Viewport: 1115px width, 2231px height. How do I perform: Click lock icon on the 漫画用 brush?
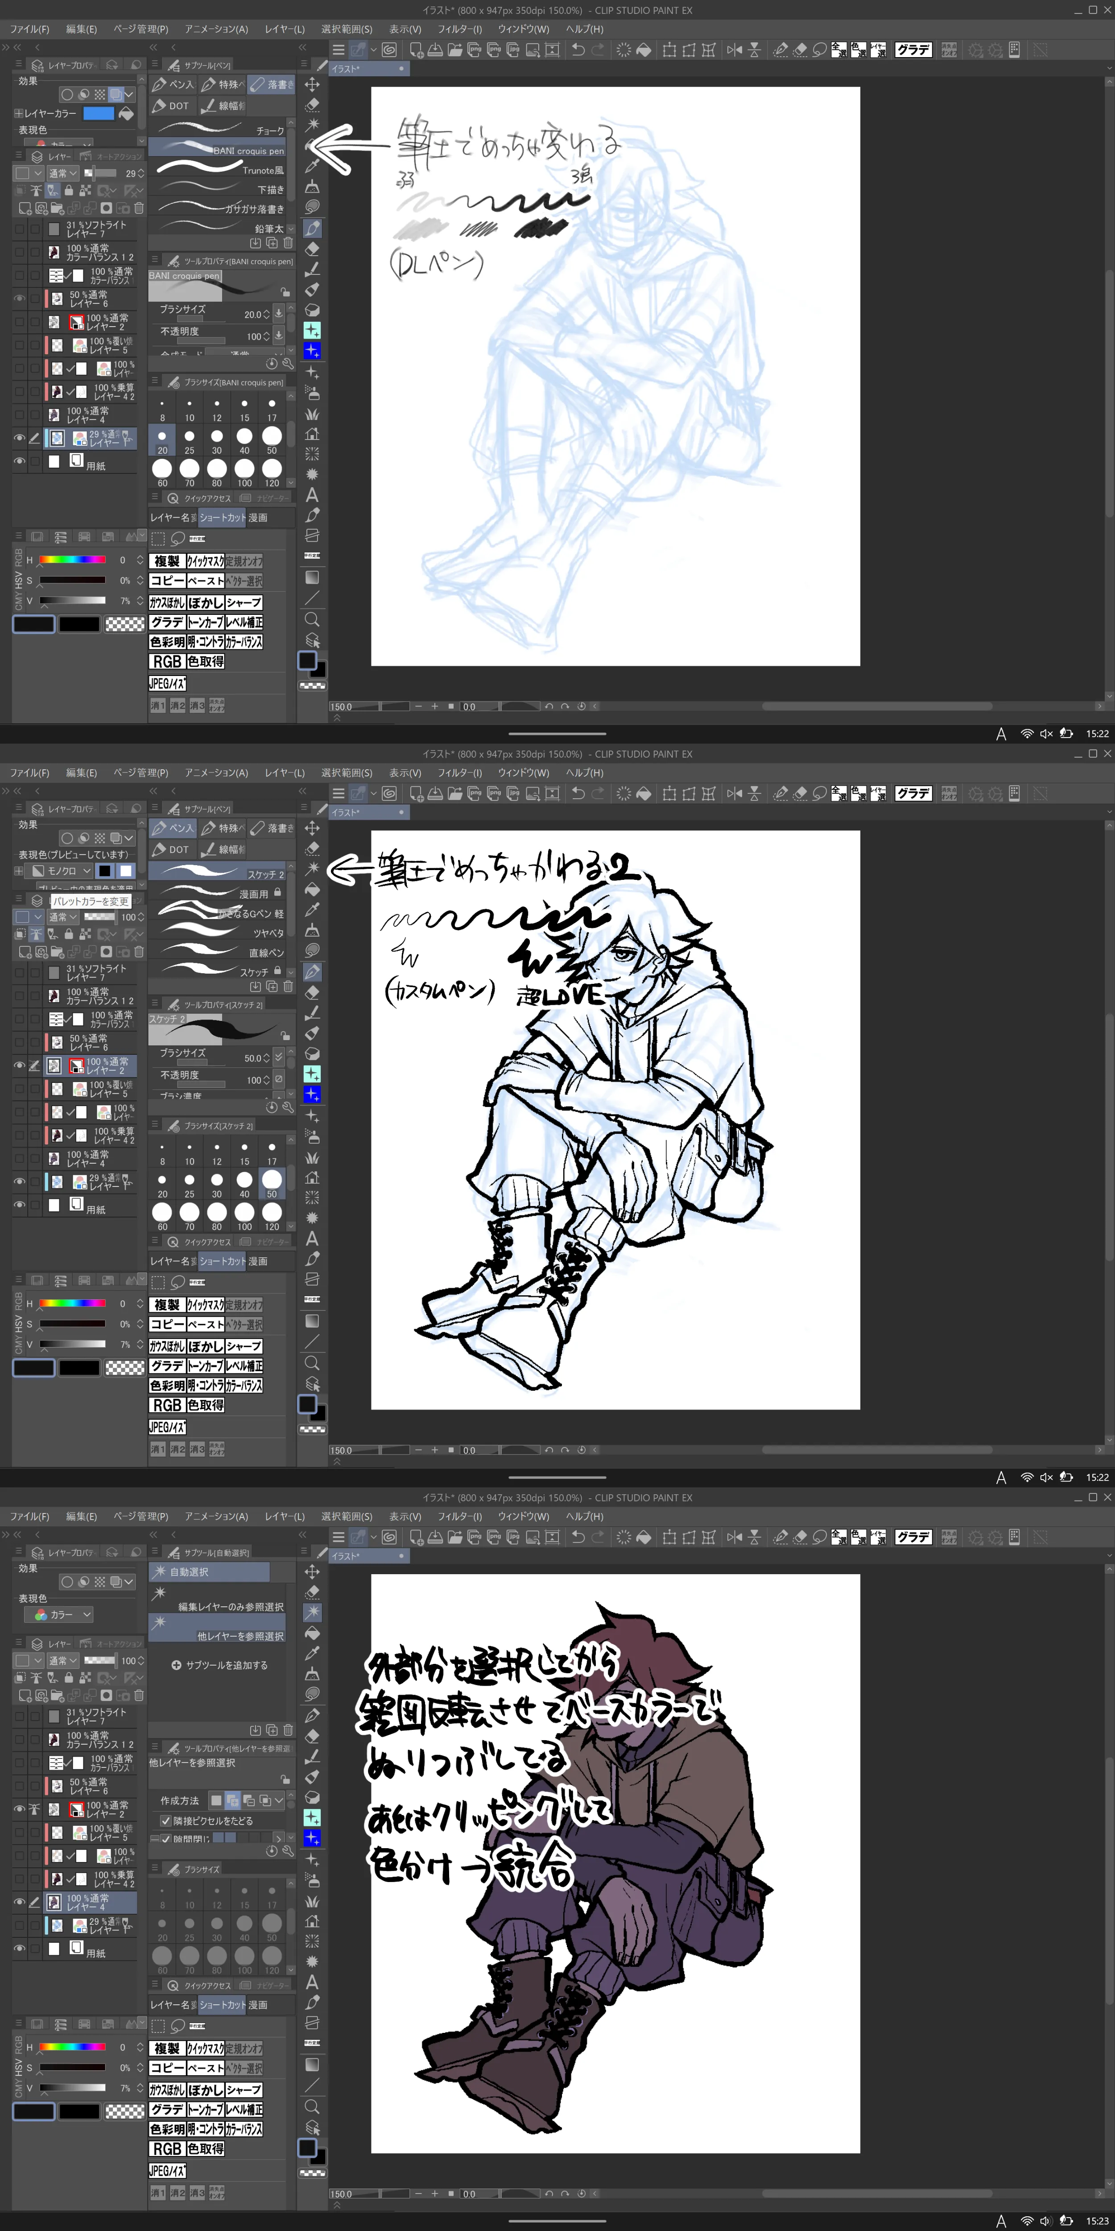[278, 892]
